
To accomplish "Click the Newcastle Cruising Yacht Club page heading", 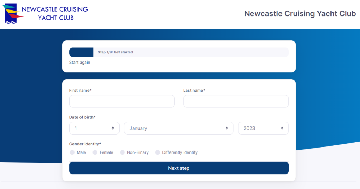I will click(x=300, y=14).
